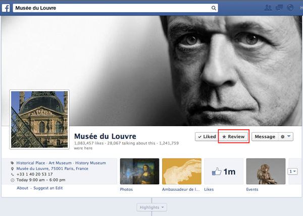Click the Photos label
303x216 pixels.
point(126,189)
